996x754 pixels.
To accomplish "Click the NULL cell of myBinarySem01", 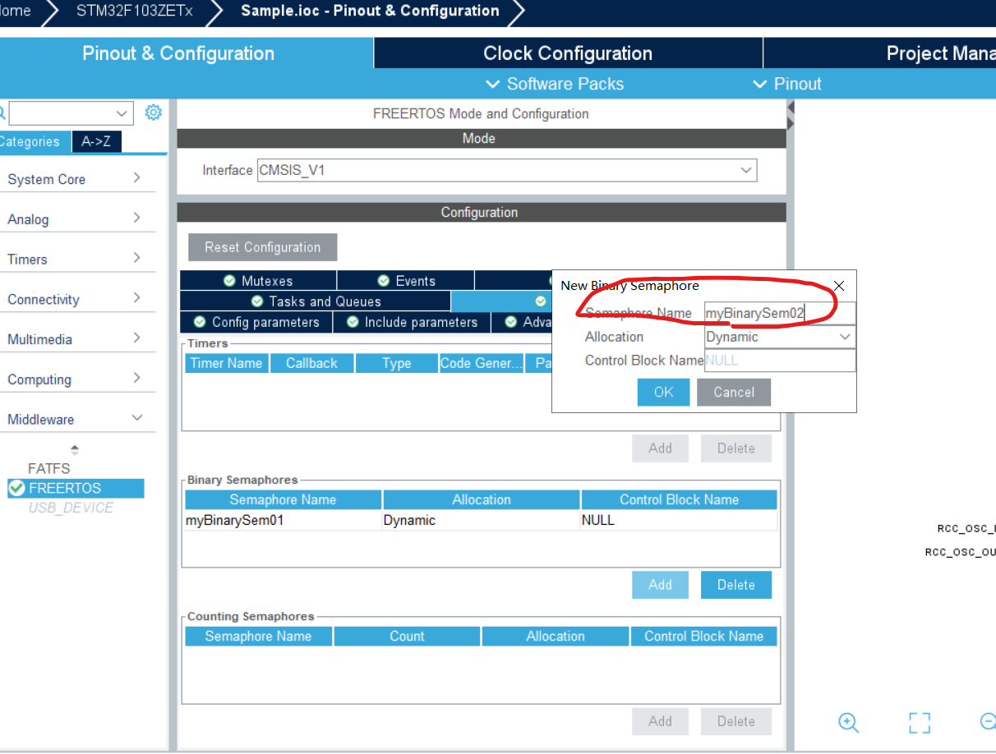I will pyautogui.click(x=679, y=521).
